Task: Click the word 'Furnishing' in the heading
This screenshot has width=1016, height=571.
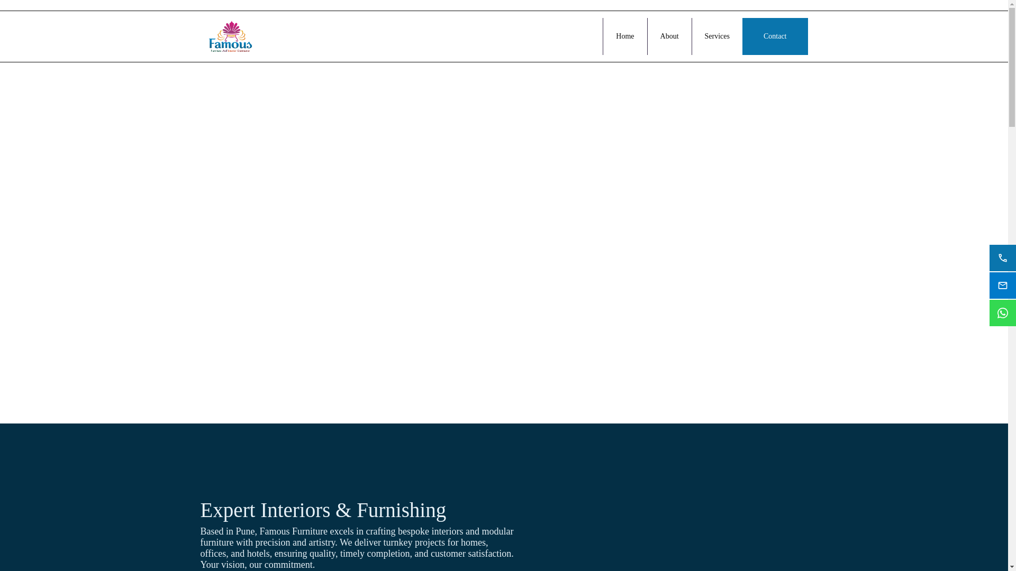Action: [x=401, y=510]
